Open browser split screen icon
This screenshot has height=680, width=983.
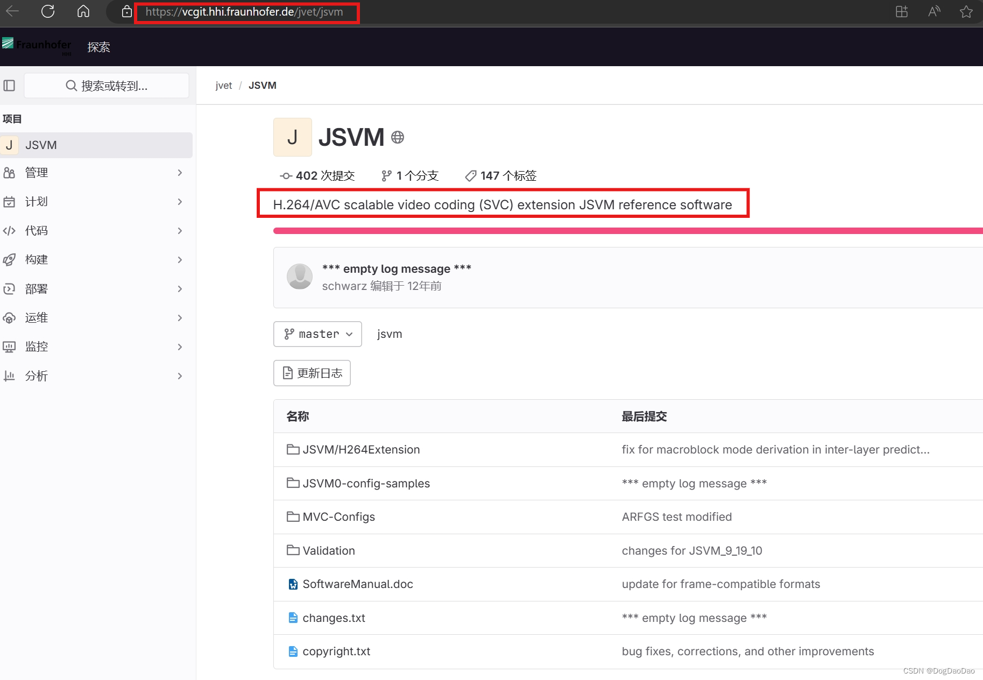click(902, 12)
